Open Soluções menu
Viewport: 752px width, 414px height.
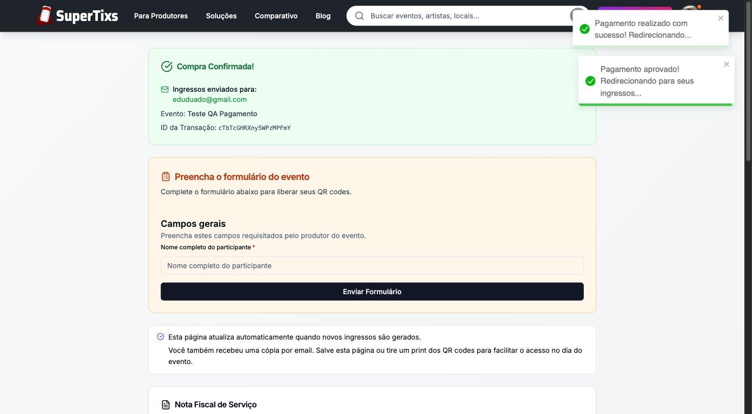(221, 16)
